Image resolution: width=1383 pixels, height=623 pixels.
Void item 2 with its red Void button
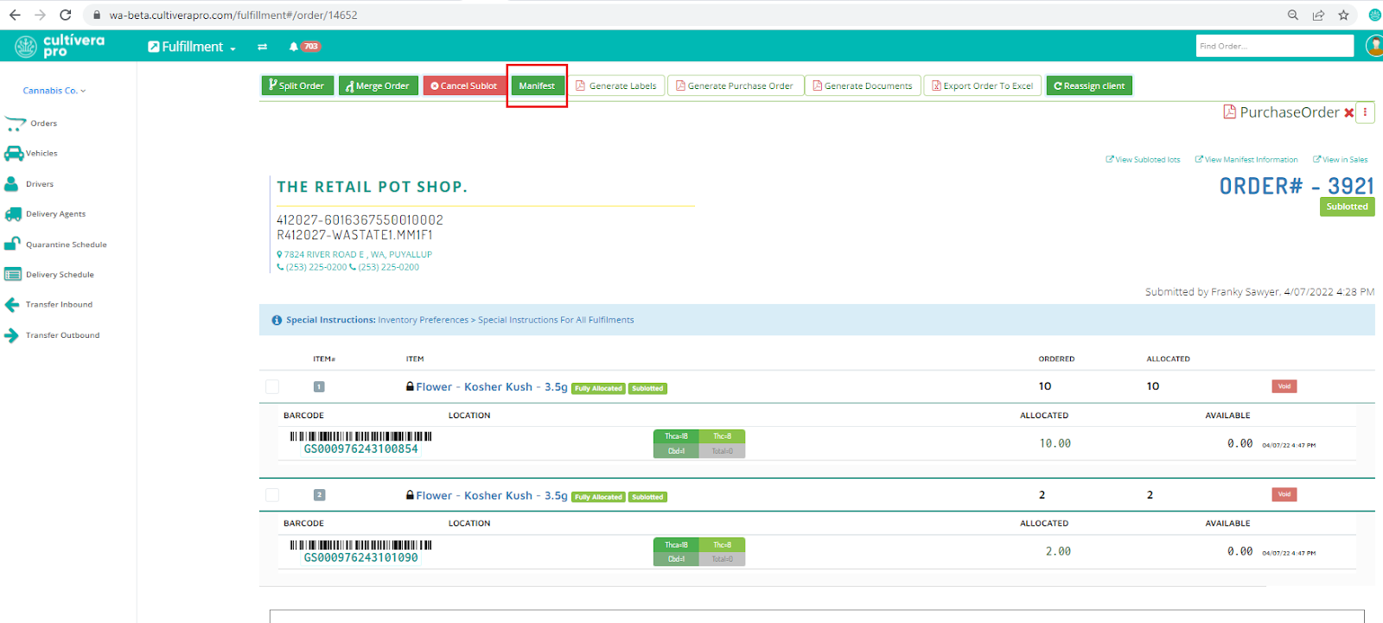(x=1284, y=494)
